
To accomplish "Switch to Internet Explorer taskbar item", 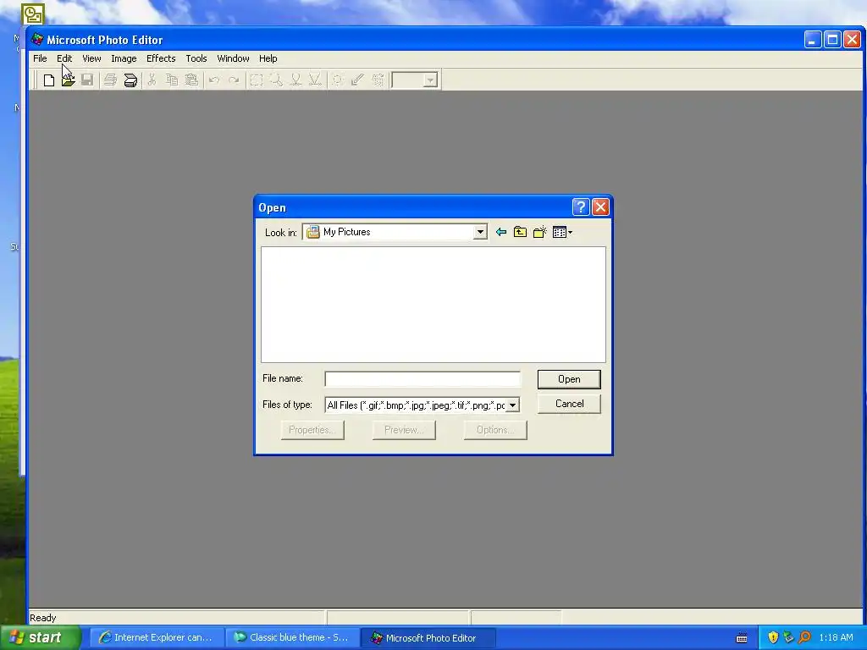I will pyautogui.click(x=156, y=638).
